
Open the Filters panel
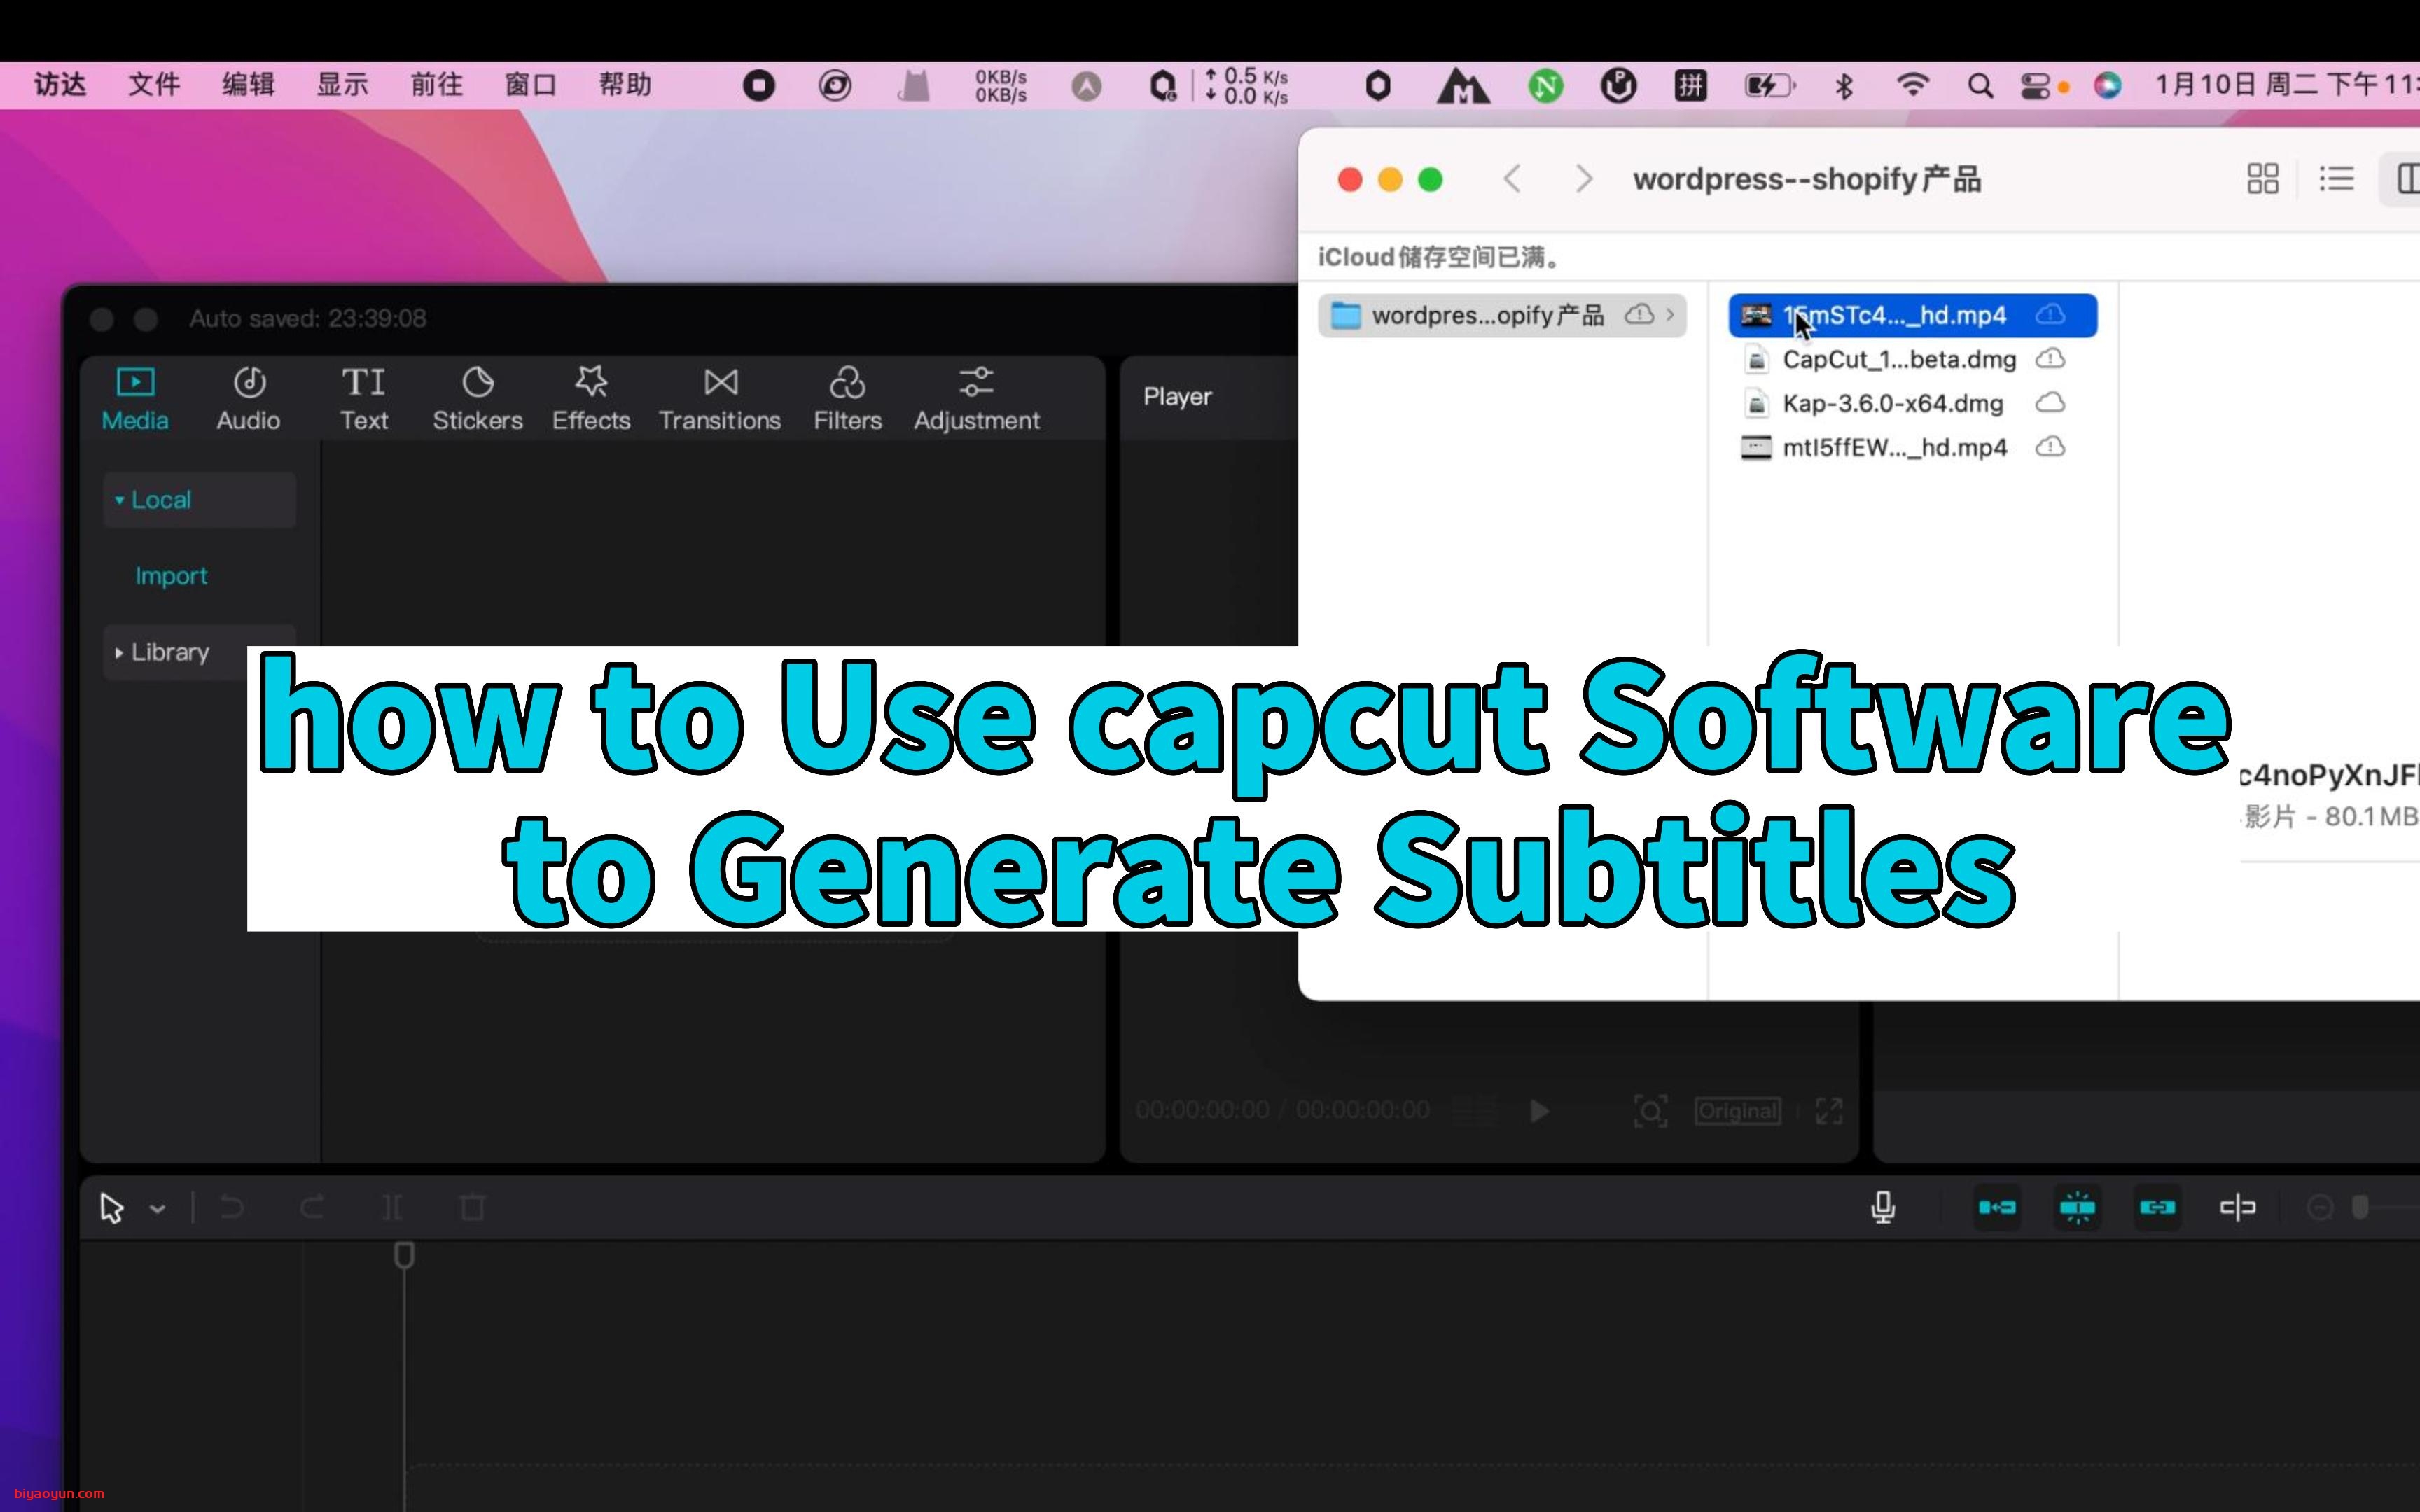point(846,397)
